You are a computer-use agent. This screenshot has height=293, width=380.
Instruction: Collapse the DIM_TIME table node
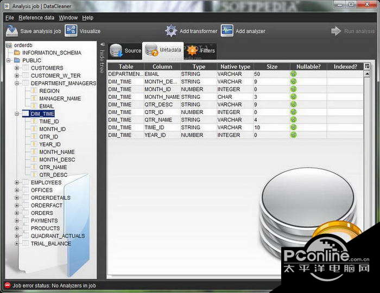click(17, 113)
